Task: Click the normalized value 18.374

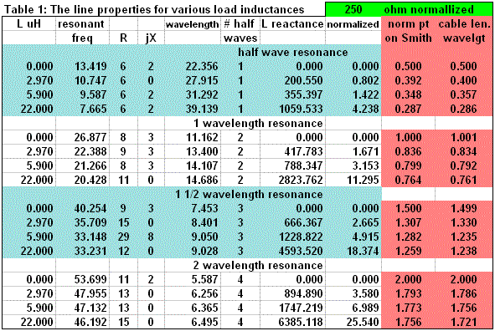Action: tap(363, 251)
